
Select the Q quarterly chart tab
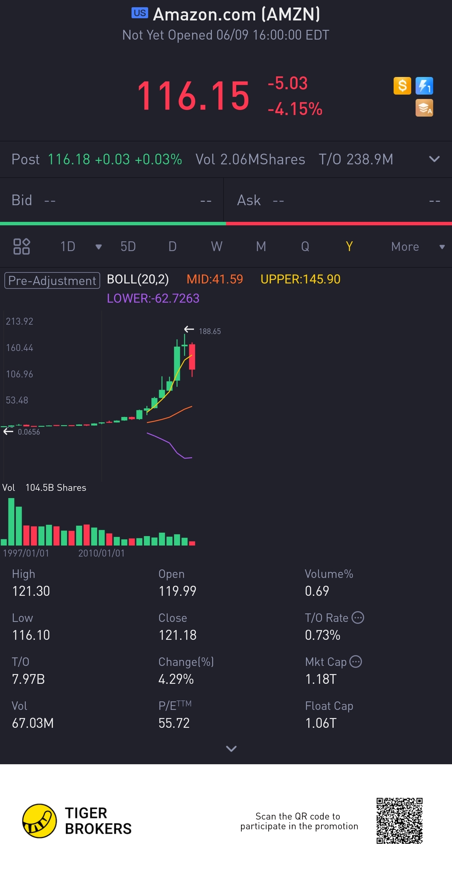tap(305, 246)
